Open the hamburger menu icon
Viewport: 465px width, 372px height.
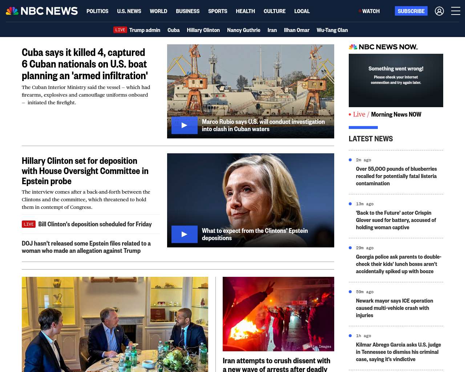tap(456, 11)
